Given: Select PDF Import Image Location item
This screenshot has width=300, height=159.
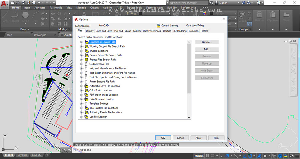Looking at the screenshot, I should pos(104,95).
